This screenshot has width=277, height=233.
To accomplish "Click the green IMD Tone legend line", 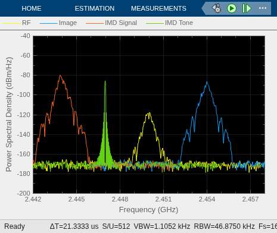I will 155,23.
